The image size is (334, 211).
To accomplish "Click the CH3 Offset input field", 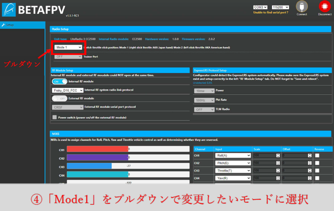I will [297, 170].
